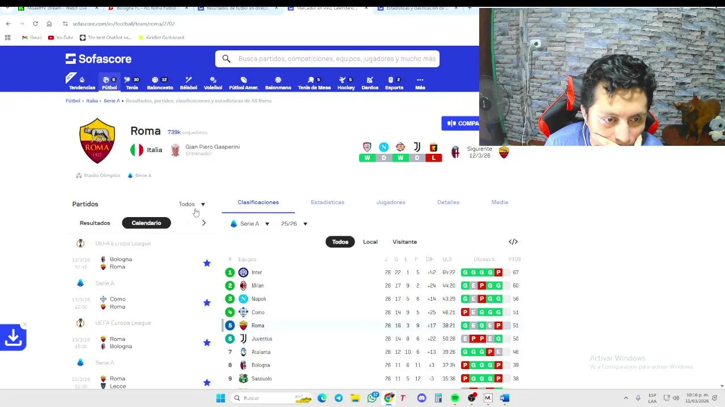Focus the Sofascore search field

(327, 59)
